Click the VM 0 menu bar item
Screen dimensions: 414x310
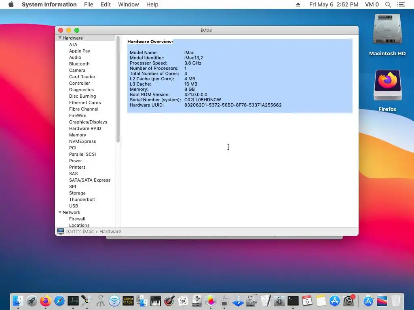pyautogui.click(x=372, y=4)
